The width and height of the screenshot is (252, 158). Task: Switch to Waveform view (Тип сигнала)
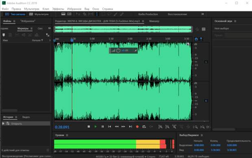pyautogui.click(x=15, y=14)
